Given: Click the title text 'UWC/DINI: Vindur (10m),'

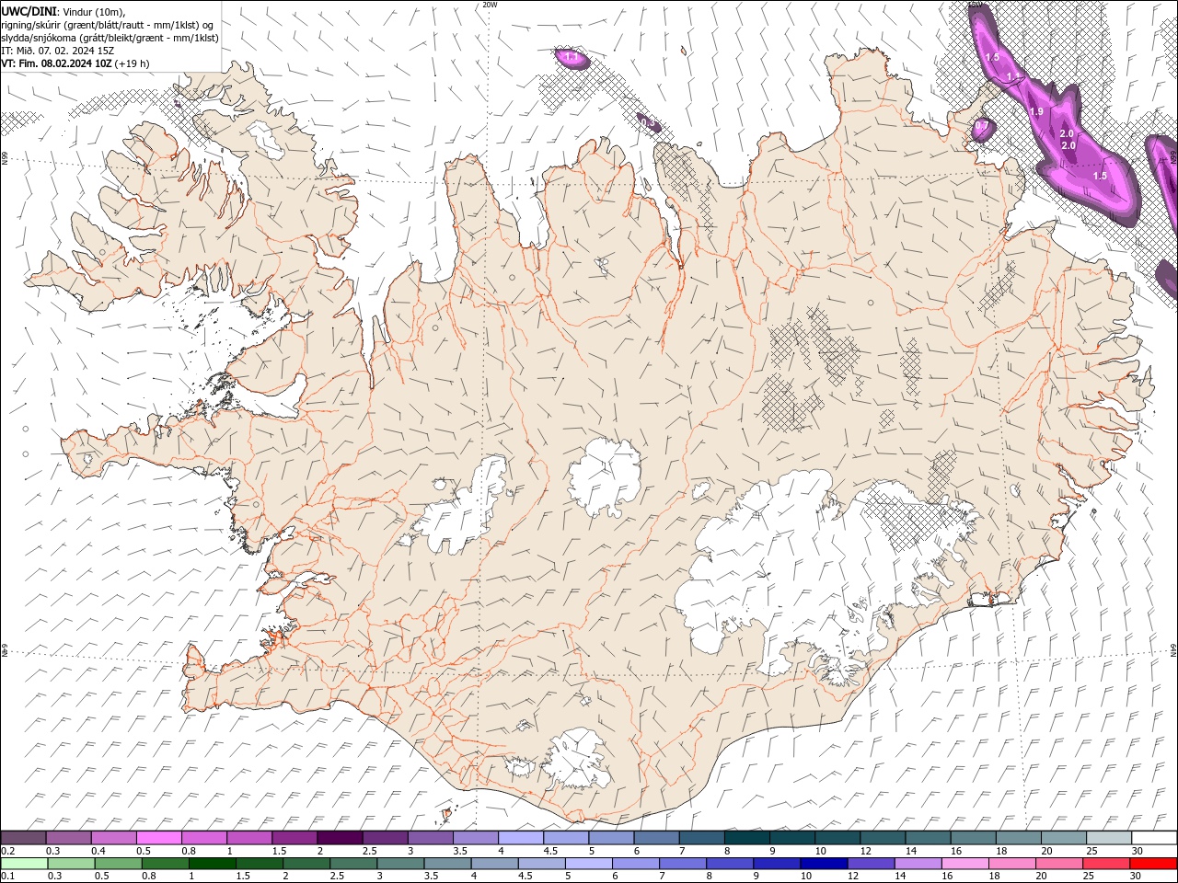Looking at the screenshot, I should coord(63,11).
